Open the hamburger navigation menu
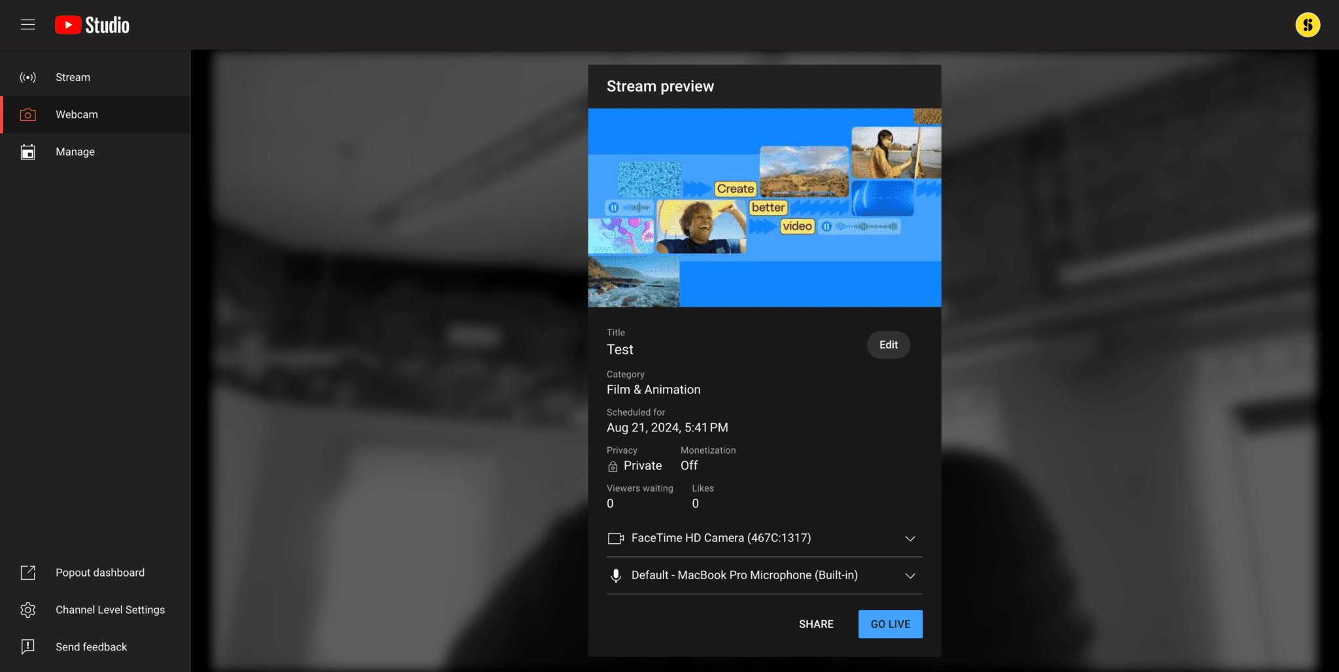The width and height of the screenshot is (1339, 672). (x=28, y=24)
